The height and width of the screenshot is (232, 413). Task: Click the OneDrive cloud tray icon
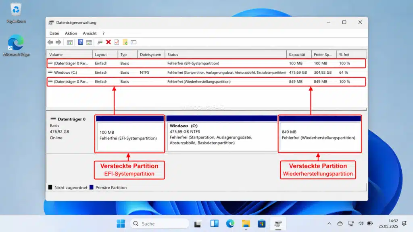pos(340,224)
